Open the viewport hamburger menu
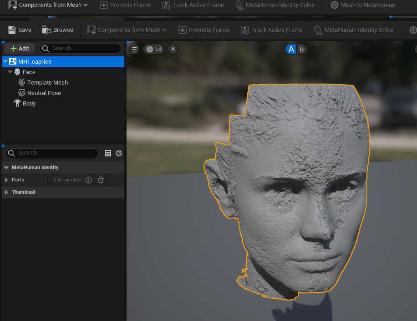The image size is (417, 321). 134,49
